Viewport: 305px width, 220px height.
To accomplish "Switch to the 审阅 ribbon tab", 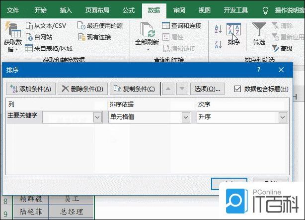I will coord(179,10).
